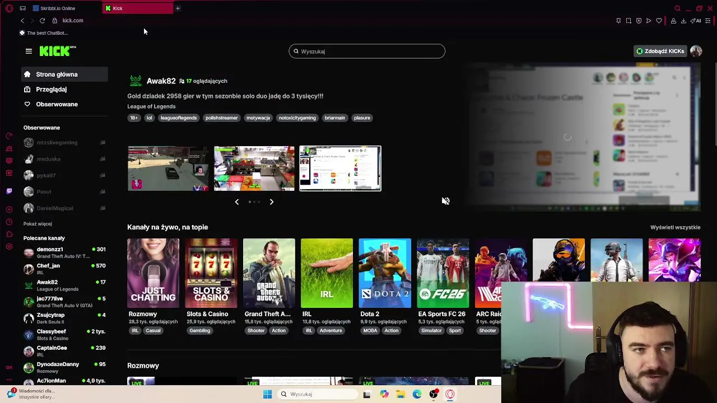Image resolution: width=717 pixels, height=403 pixels.
Task: Open Opera easy setup sliders icon
Action: coord(708,21)
